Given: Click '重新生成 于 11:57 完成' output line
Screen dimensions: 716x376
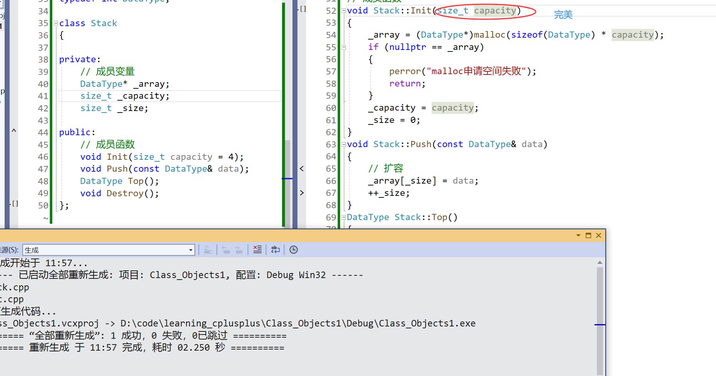Looking at the screenshot, I should tap(142, 348).
